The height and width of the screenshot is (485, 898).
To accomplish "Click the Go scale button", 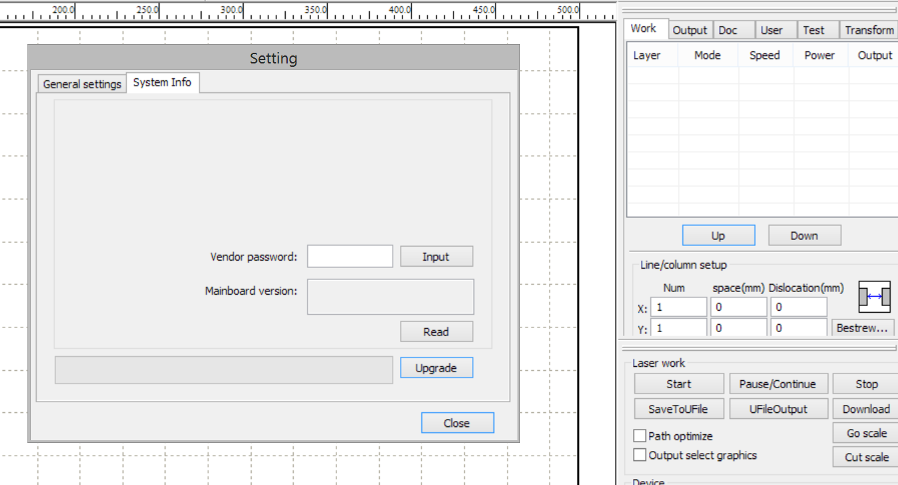I will 866,433.
